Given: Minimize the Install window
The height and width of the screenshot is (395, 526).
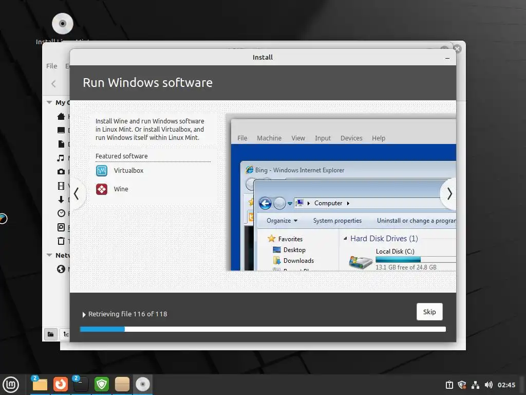Looking at the screenshot, I should 447,58.
